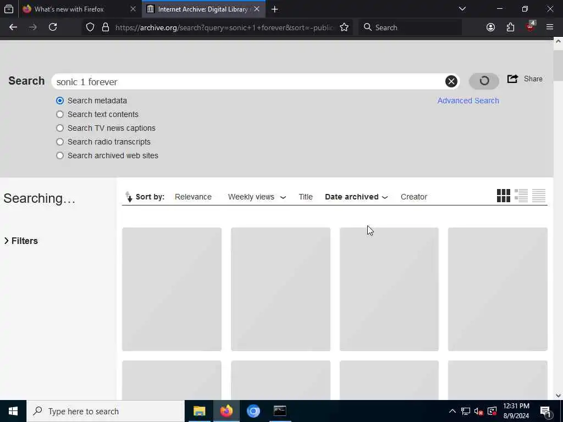Go back with browser back arrow
This screenshot has height=422, width=563.
point(13,27)
